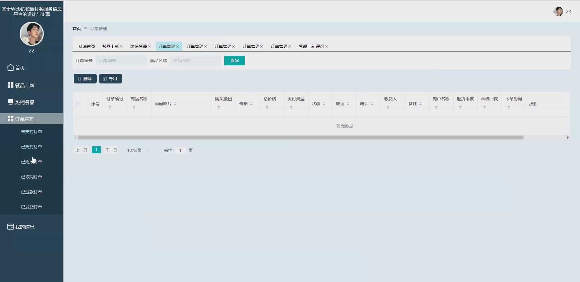Open 餐品上新 using its sidebar grid icon

coord(10,85)
